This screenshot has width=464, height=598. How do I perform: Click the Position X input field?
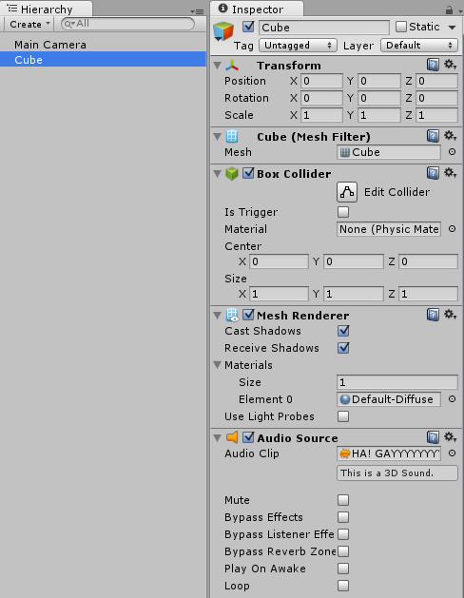(321, 81)
